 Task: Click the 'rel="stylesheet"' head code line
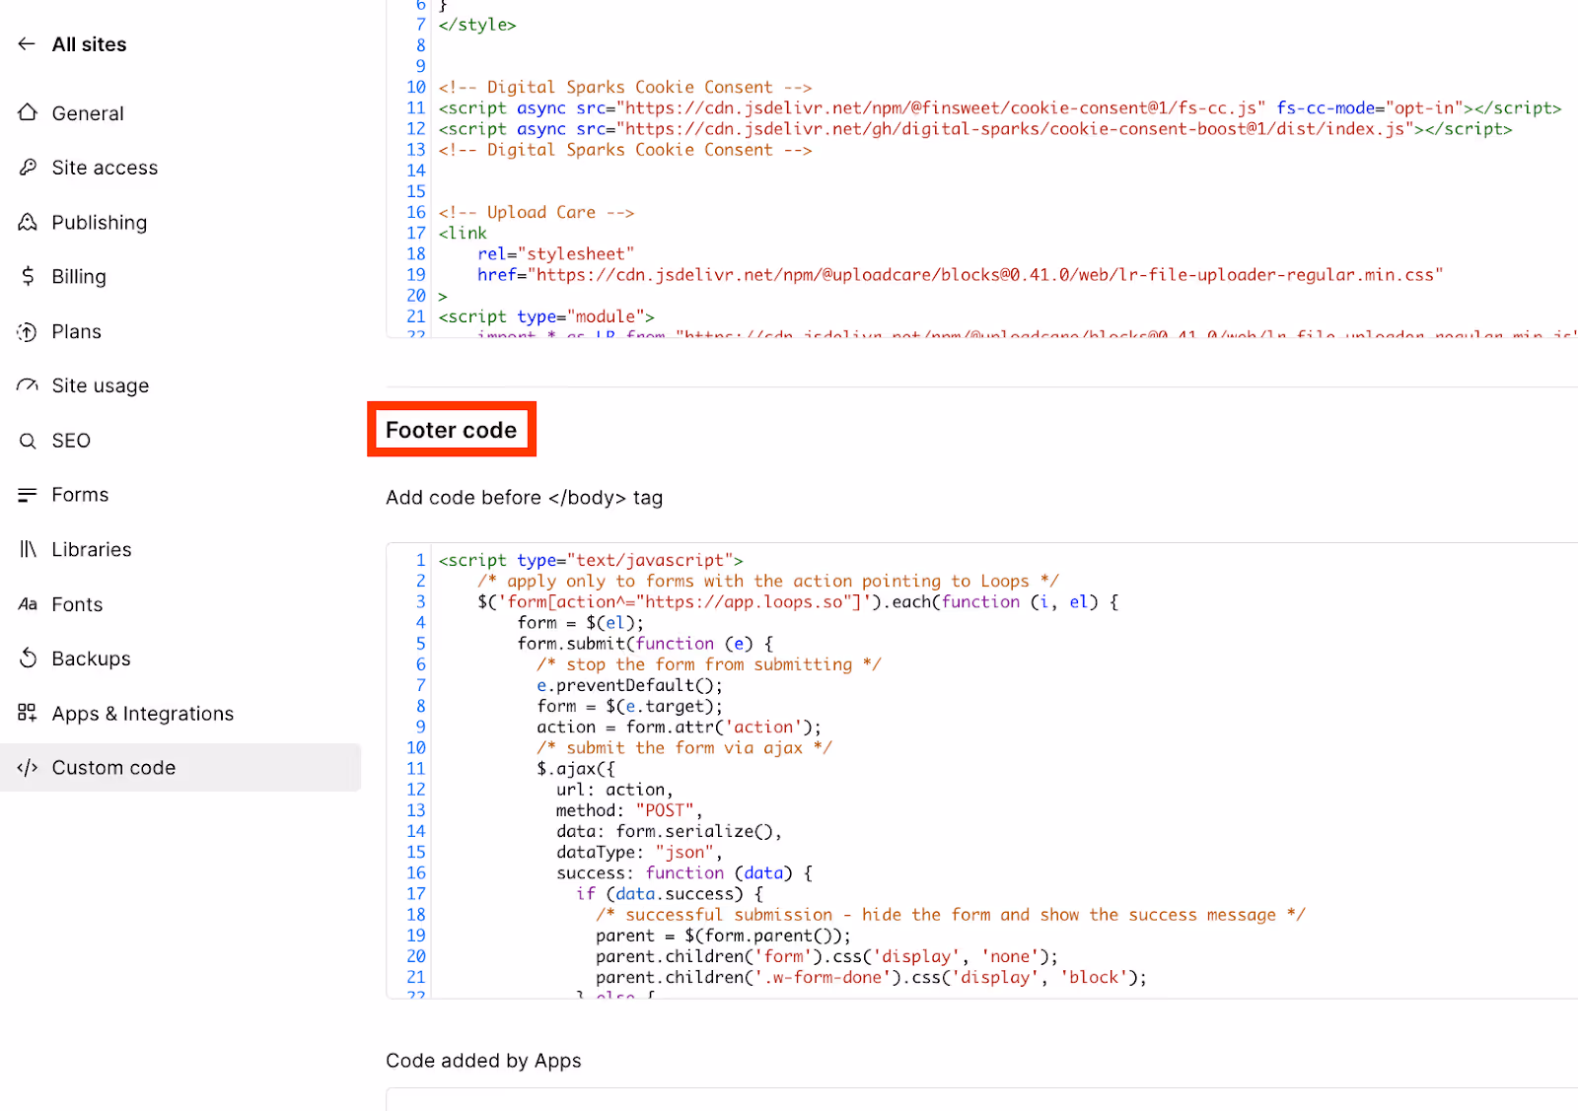click(556, 254)
